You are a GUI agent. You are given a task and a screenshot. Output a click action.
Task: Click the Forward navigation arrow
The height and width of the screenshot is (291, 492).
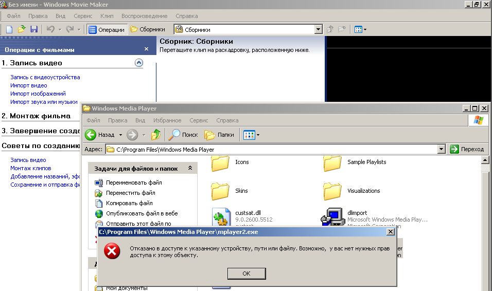(x=132, y=135)
